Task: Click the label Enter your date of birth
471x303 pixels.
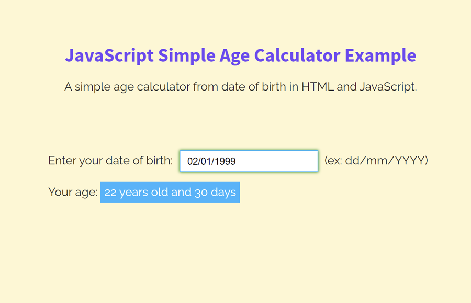Action: tap(110, 161)
